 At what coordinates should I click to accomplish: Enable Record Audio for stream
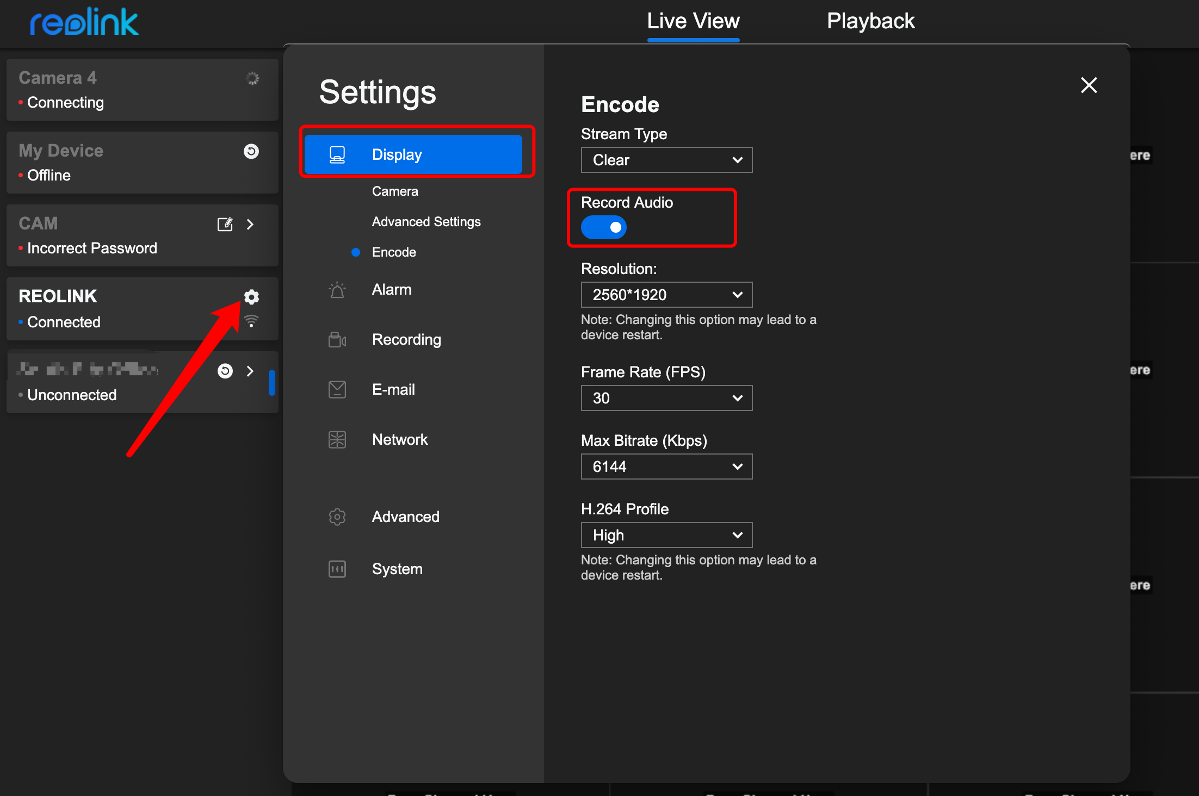pos(604,227)
